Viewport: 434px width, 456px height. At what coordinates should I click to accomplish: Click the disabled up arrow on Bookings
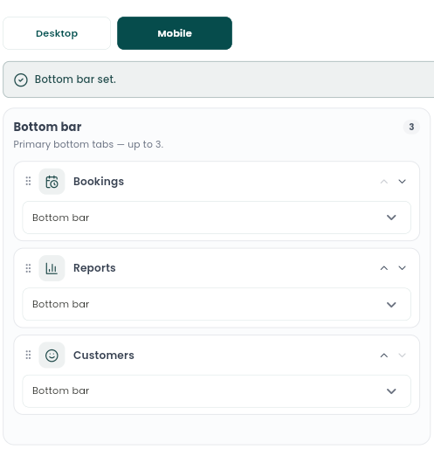[384, 182]
